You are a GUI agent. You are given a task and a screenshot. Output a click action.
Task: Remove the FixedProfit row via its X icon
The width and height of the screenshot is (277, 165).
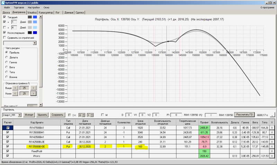[272, 151]
